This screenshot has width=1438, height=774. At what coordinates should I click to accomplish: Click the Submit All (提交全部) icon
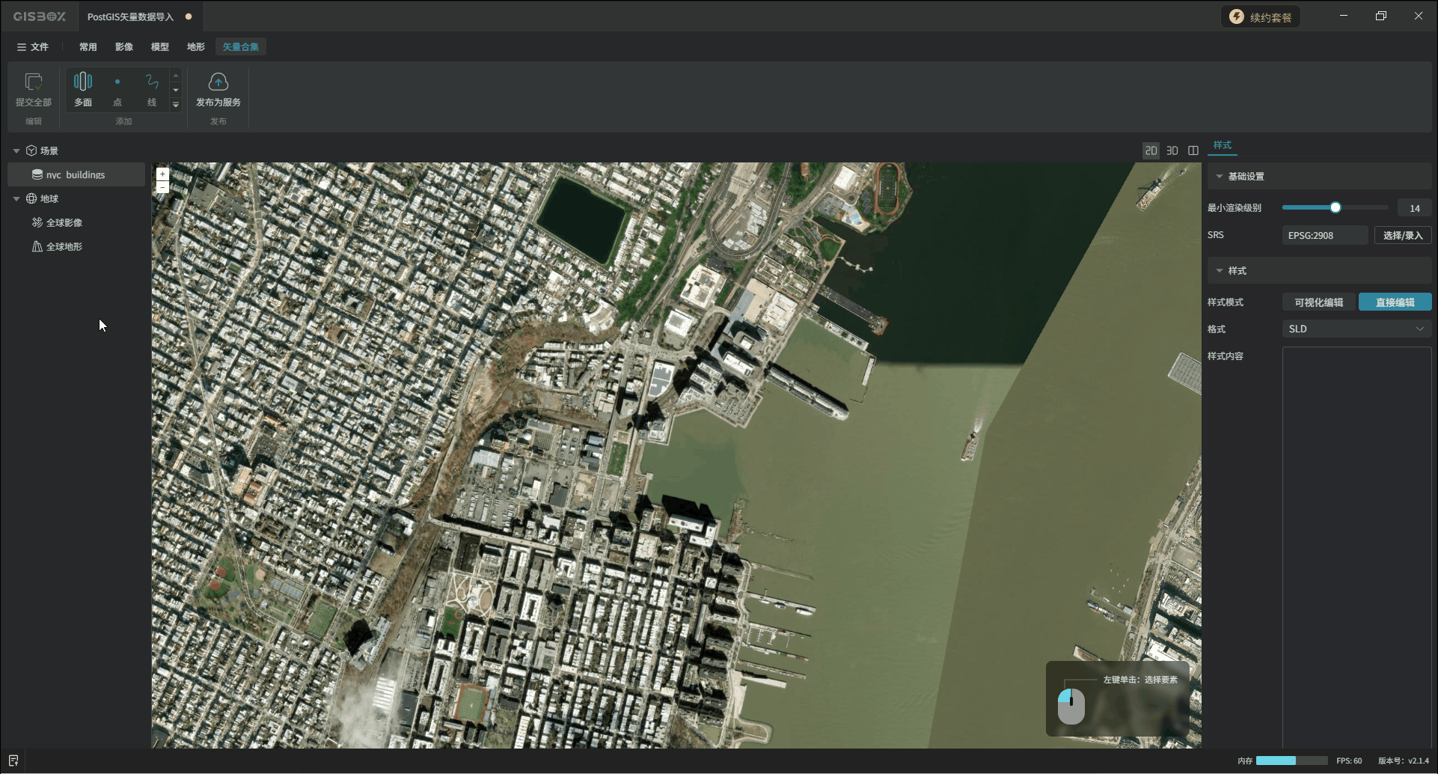point(34,82)
